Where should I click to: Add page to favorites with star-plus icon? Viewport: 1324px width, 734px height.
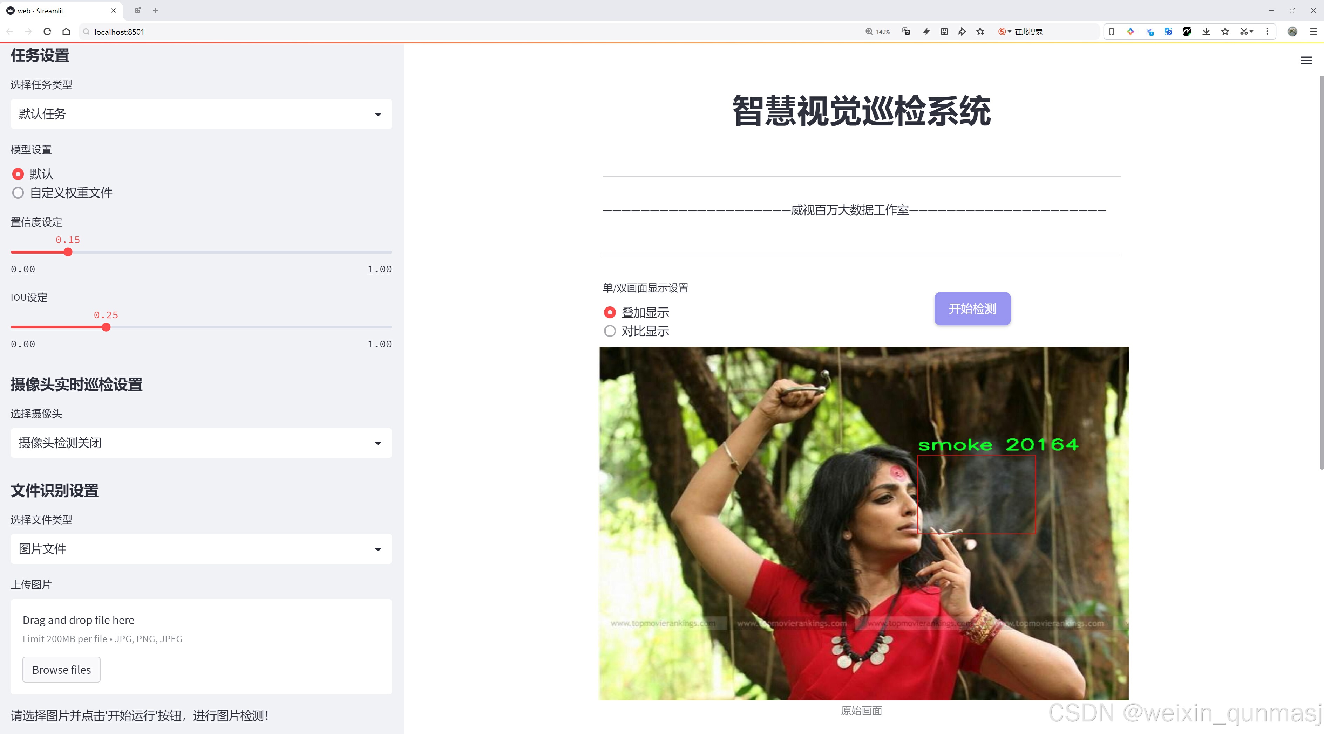(980, 32)
